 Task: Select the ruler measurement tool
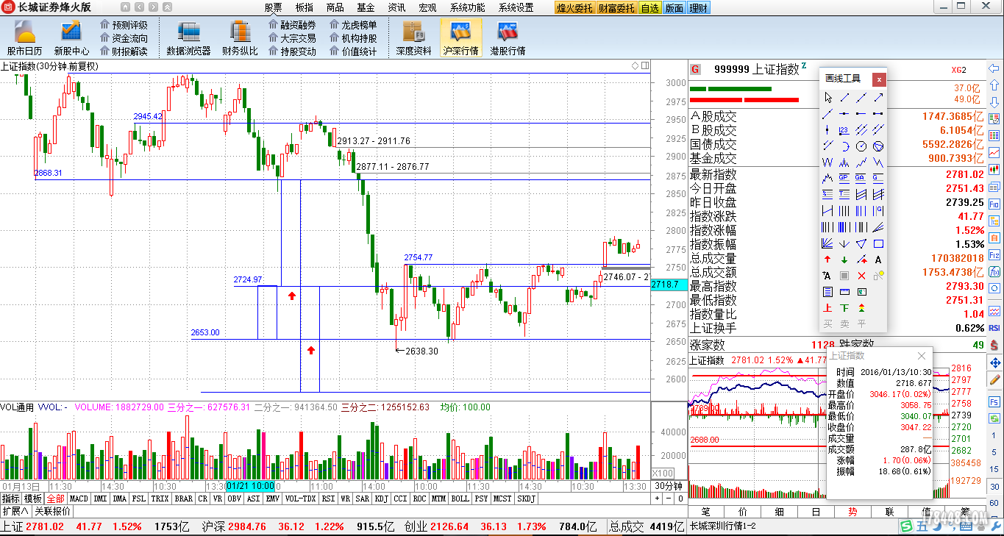pos(844,291)
